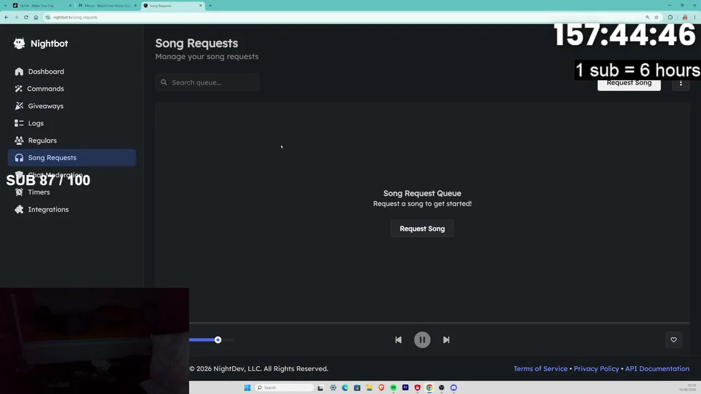Bookmark this page with the star icon
Viewport: 701px width, 394px height.
coord(657,17)
